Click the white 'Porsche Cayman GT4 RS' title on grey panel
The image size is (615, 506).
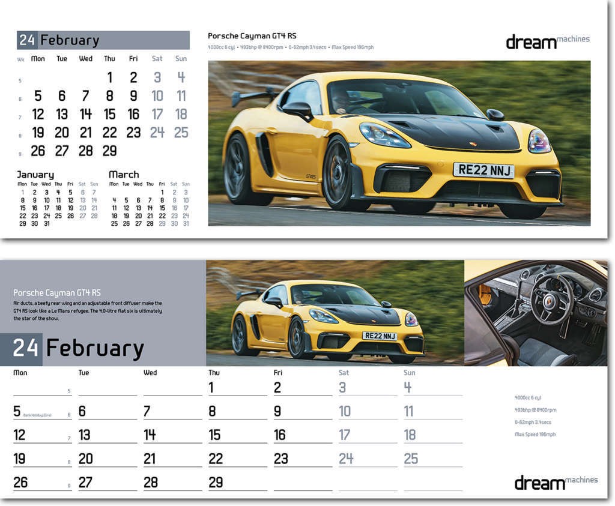coord(57,293)
